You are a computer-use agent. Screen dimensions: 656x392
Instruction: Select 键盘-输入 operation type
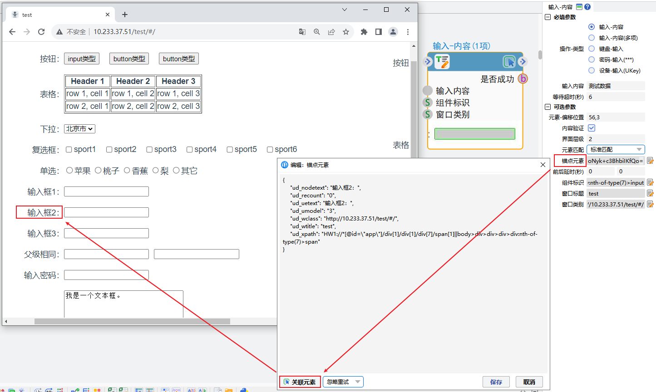click(x=592, y=49)
